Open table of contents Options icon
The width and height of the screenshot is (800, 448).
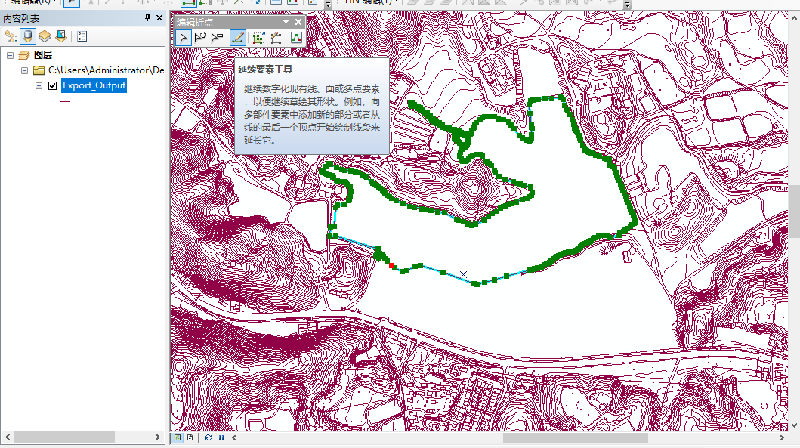(82, 36)
